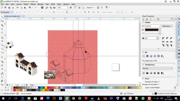Click the black outline color swatch

[152, 30]
